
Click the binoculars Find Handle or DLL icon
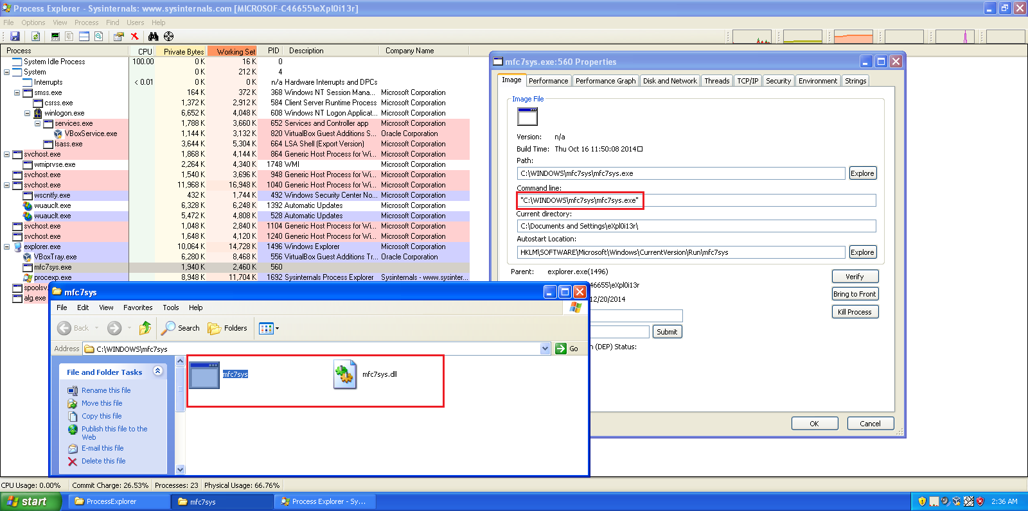(153, 37)
